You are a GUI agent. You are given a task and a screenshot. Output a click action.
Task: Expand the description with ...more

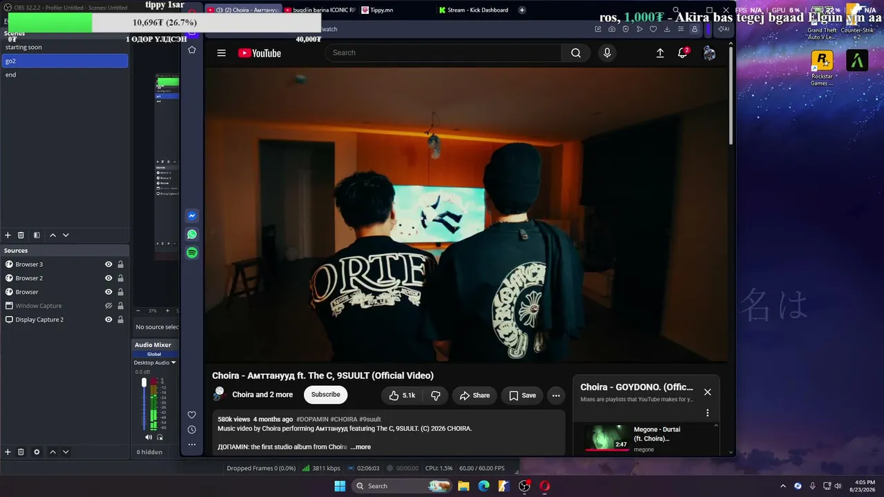[361, 447]
